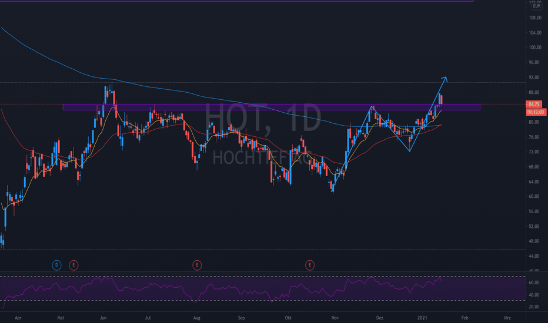Click the 96.00 price axis label

534,62
